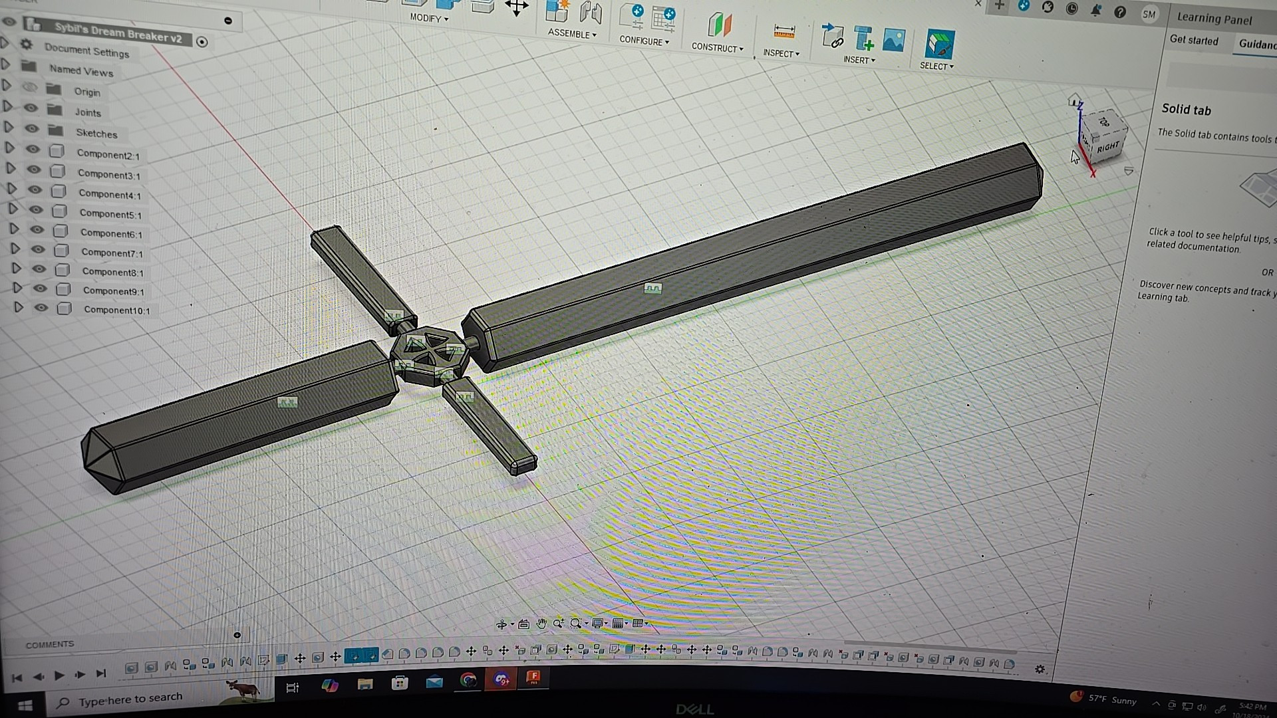Toggle visibility of the Joints folder

pos(31,108)
